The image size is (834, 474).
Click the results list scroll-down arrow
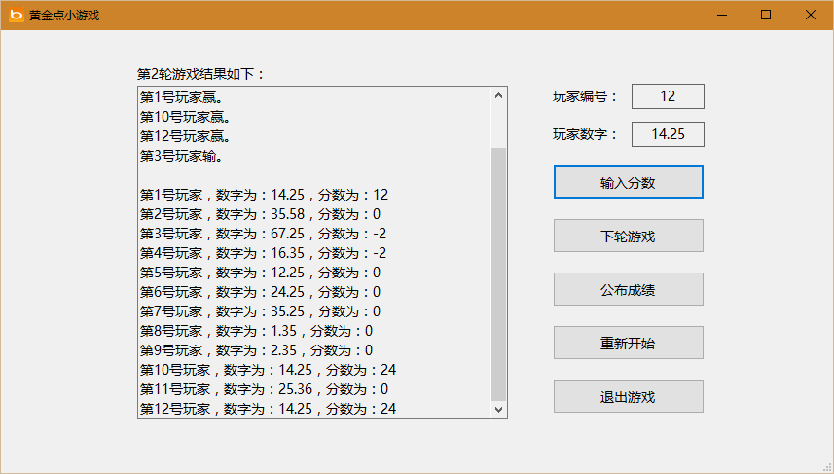[x=498, y=409]
